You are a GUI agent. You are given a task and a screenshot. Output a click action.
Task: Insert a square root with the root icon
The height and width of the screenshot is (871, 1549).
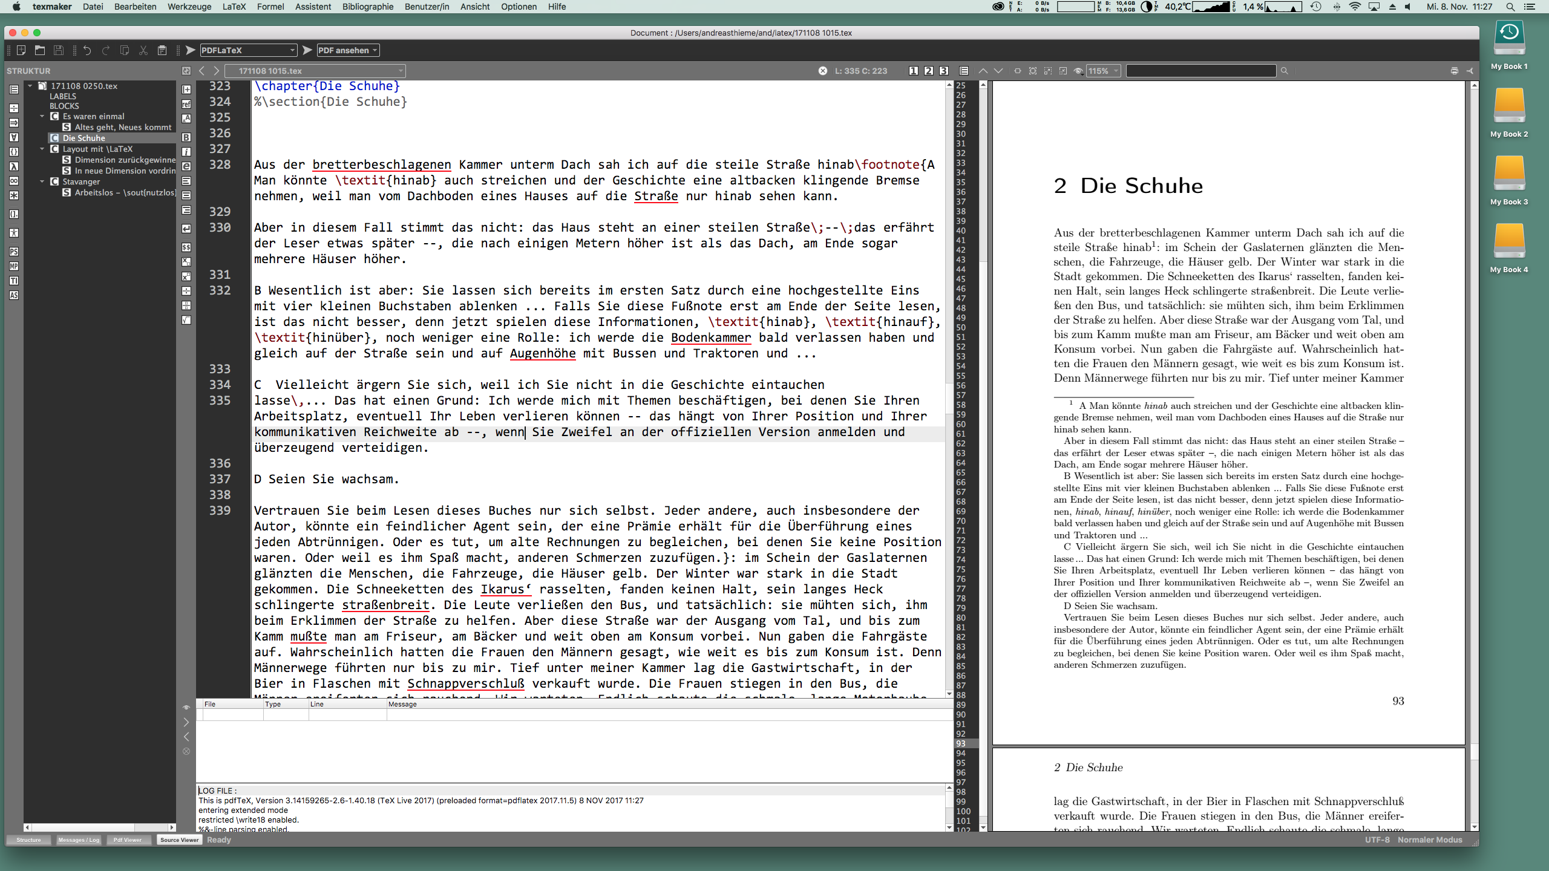tap(186, 320)
